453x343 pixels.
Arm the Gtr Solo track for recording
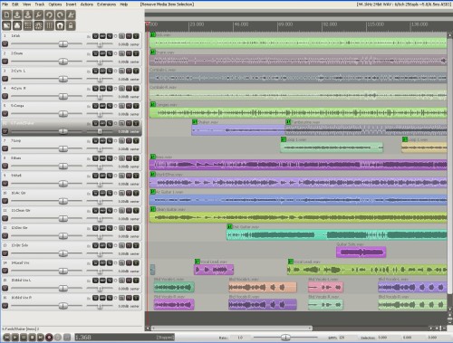[5, 253]
